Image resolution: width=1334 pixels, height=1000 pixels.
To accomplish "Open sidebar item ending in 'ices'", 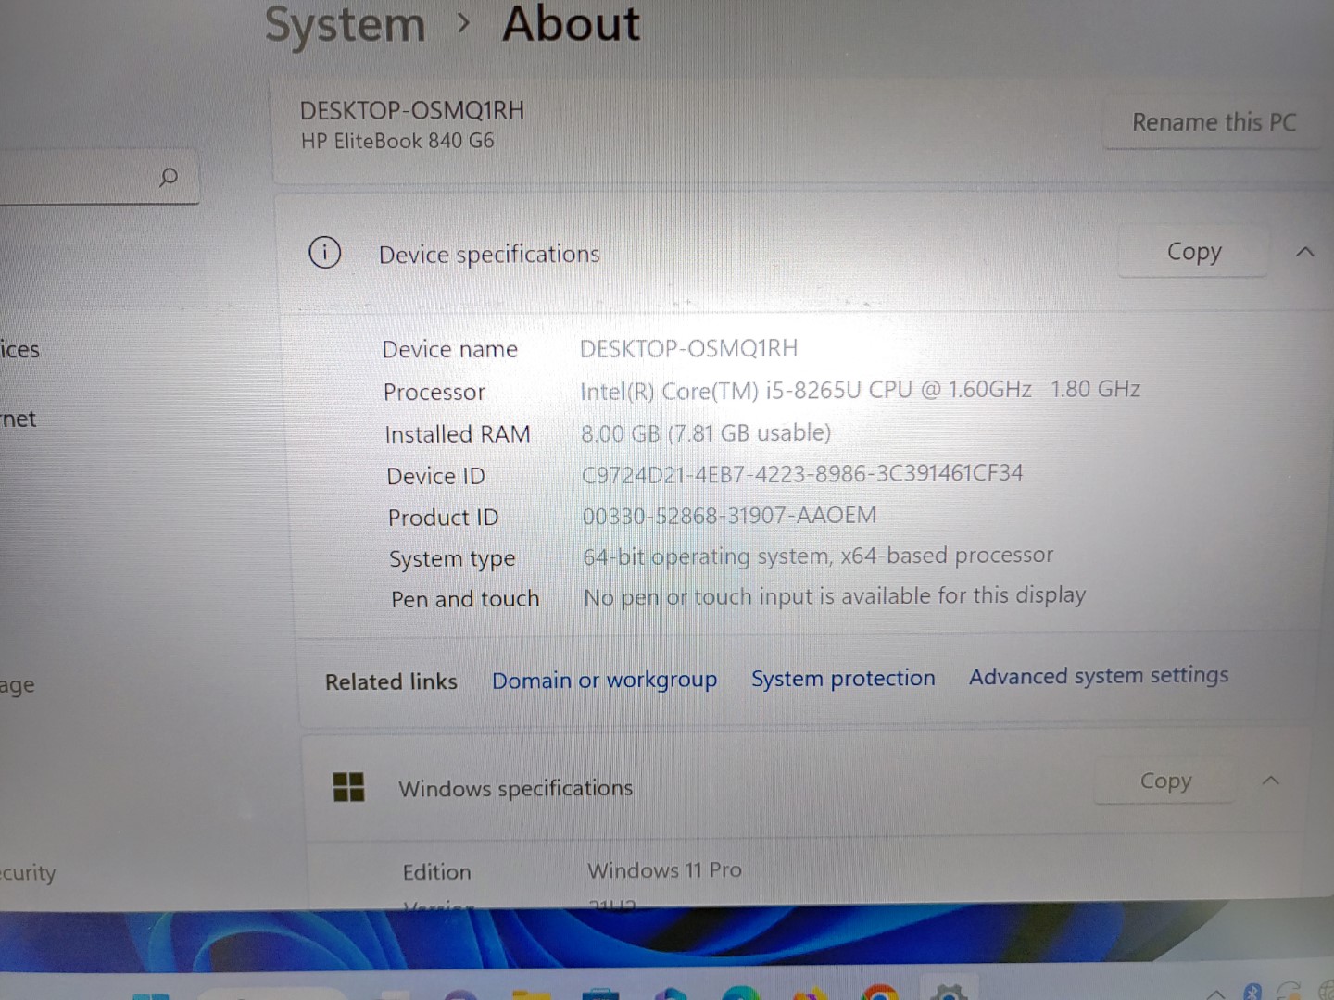I will point(19,350).
